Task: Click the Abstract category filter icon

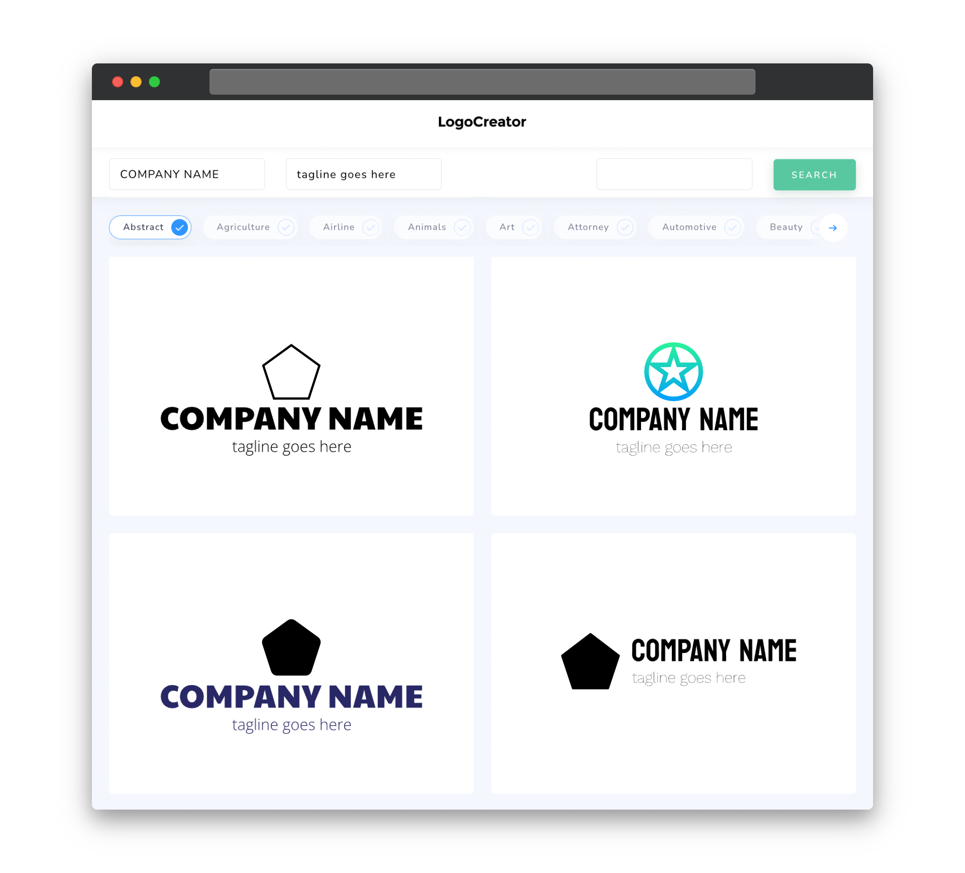Action: tap(180, 227)
